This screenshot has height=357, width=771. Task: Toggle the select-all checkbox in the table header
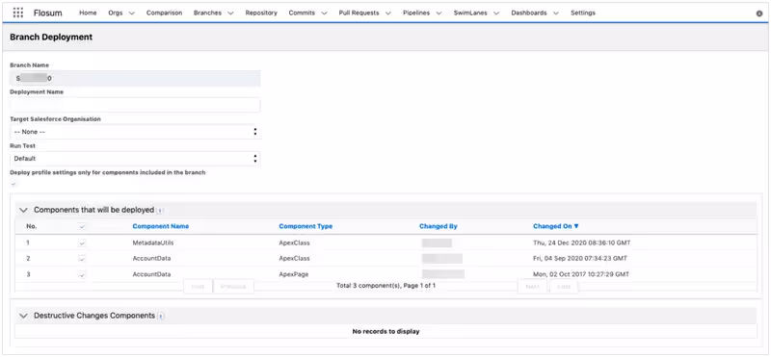(82, 227)
